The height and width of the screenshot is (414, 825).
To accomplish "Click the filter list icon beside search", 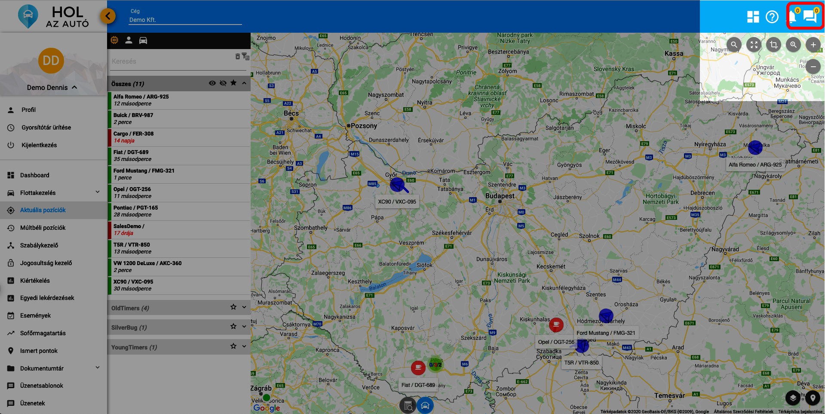I will pos(245,56).
